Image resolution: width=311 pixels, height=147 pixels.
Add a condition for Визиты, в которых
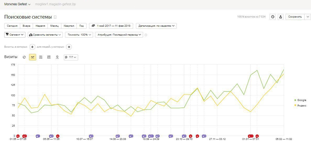[x=32, y=47]
